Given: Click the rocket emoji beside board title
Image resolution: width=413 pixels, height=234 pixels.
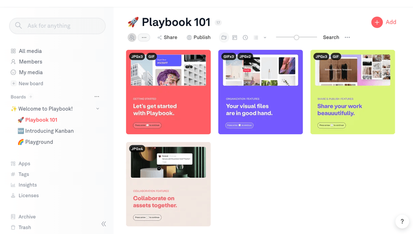Looking at the screenshot, I should pyautogui.click(x=133, y=22).
